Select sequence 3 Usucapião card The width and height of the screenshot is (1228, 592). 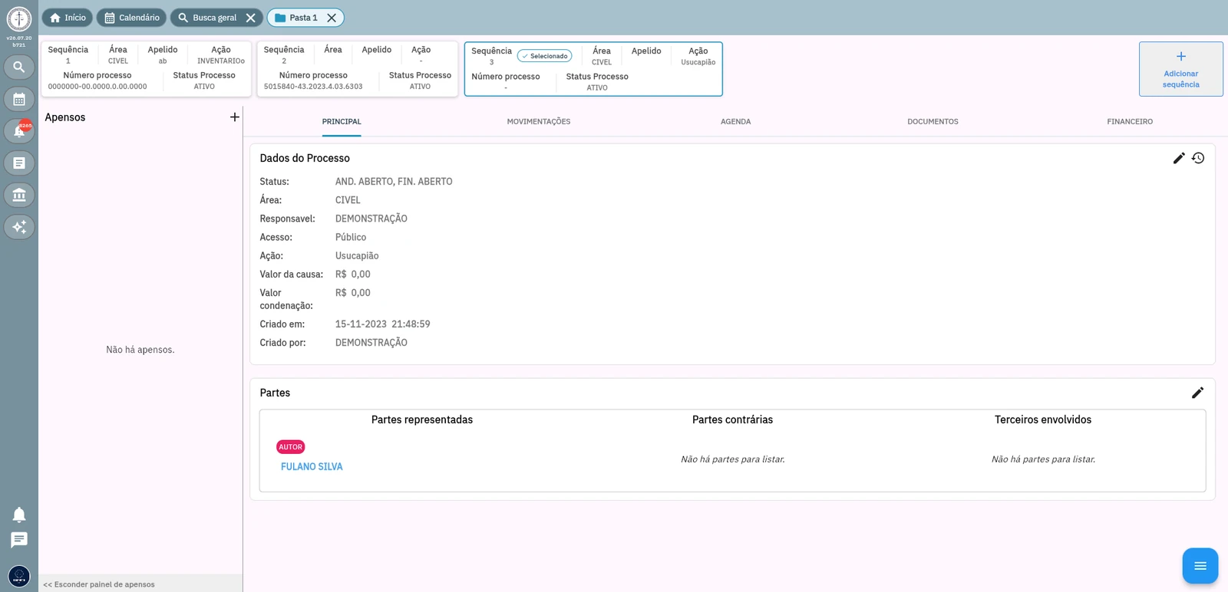point(593,69)
